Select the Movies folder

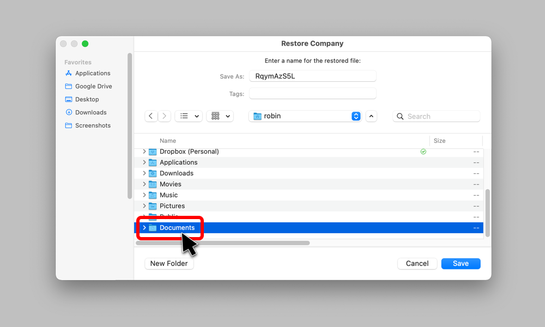(x=308, y=184)
